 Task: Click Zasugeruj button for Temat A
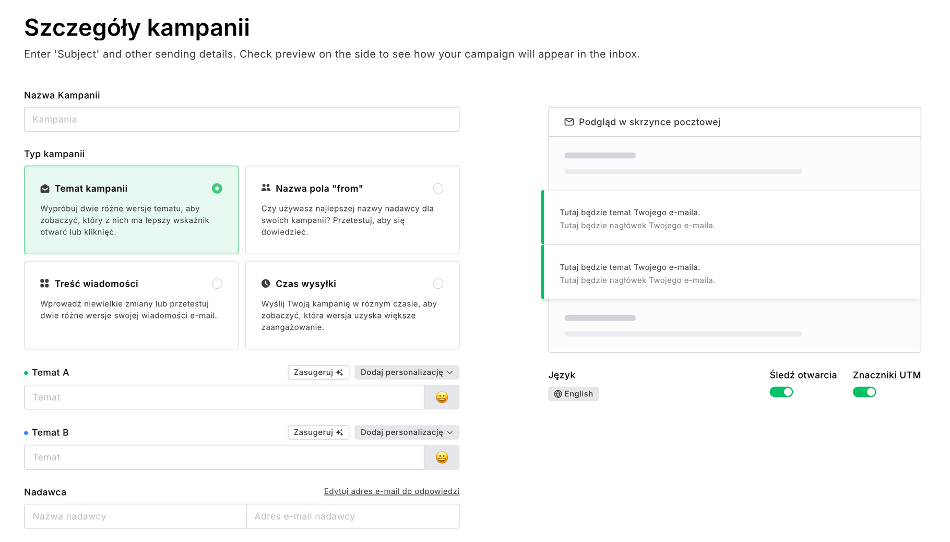click(x=318, y=372)
